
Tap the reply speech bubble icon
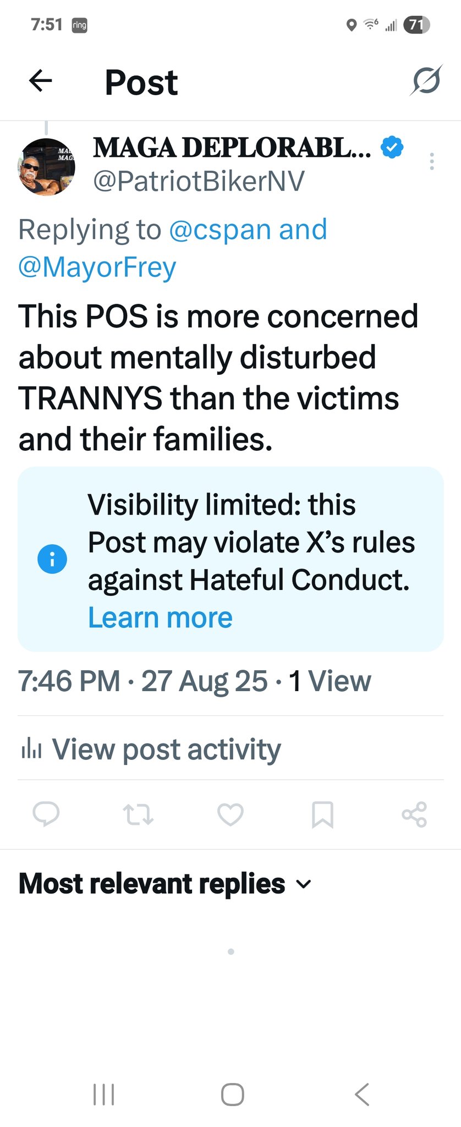tap(46, 814)
